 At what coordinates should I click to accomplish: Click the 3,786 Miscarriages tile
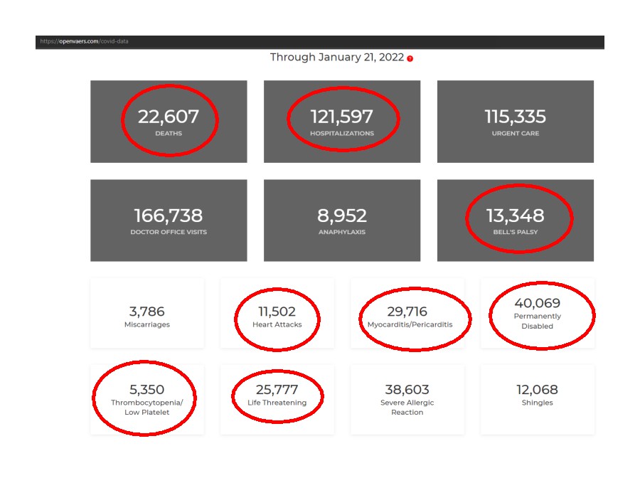[x=147, y=314]
